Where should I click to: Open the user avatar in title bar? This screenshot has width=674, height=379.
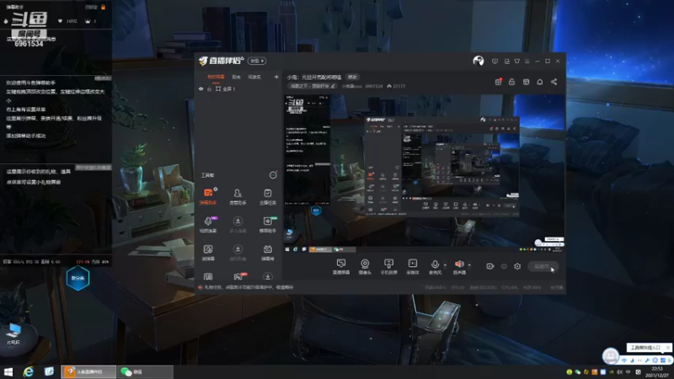(478, 61)
